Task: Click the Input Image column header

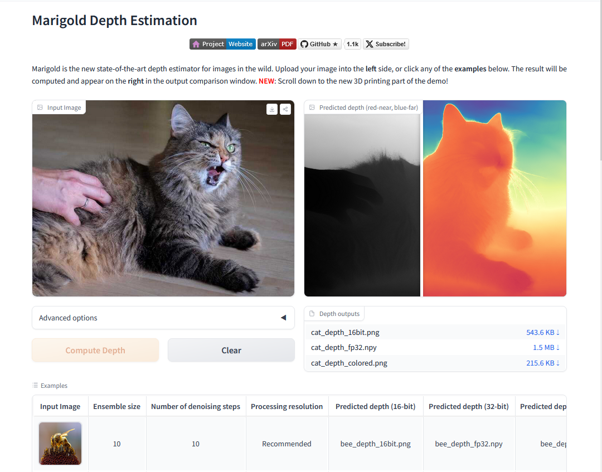Action: tap(60, 406)
